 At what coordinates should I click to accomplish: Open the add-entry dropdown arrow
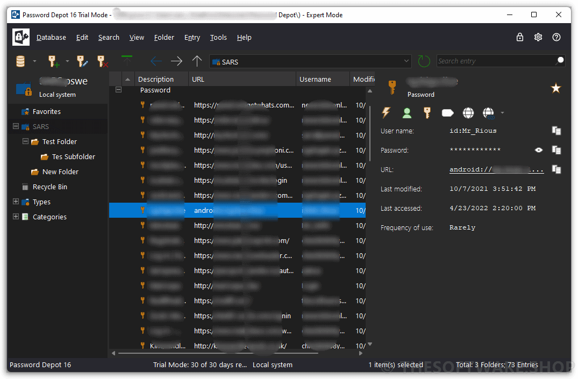(67, 61)
